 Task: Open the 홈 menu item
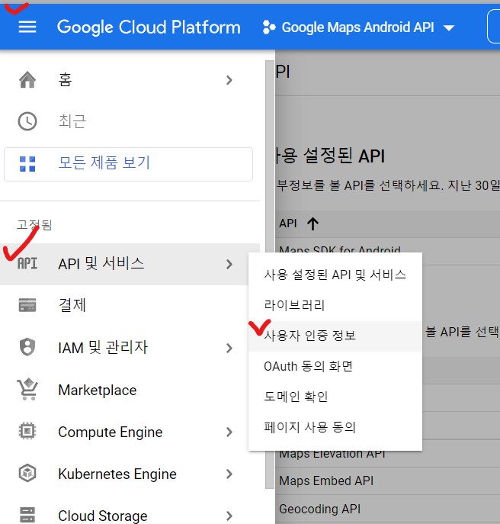[x=130, y=80]
